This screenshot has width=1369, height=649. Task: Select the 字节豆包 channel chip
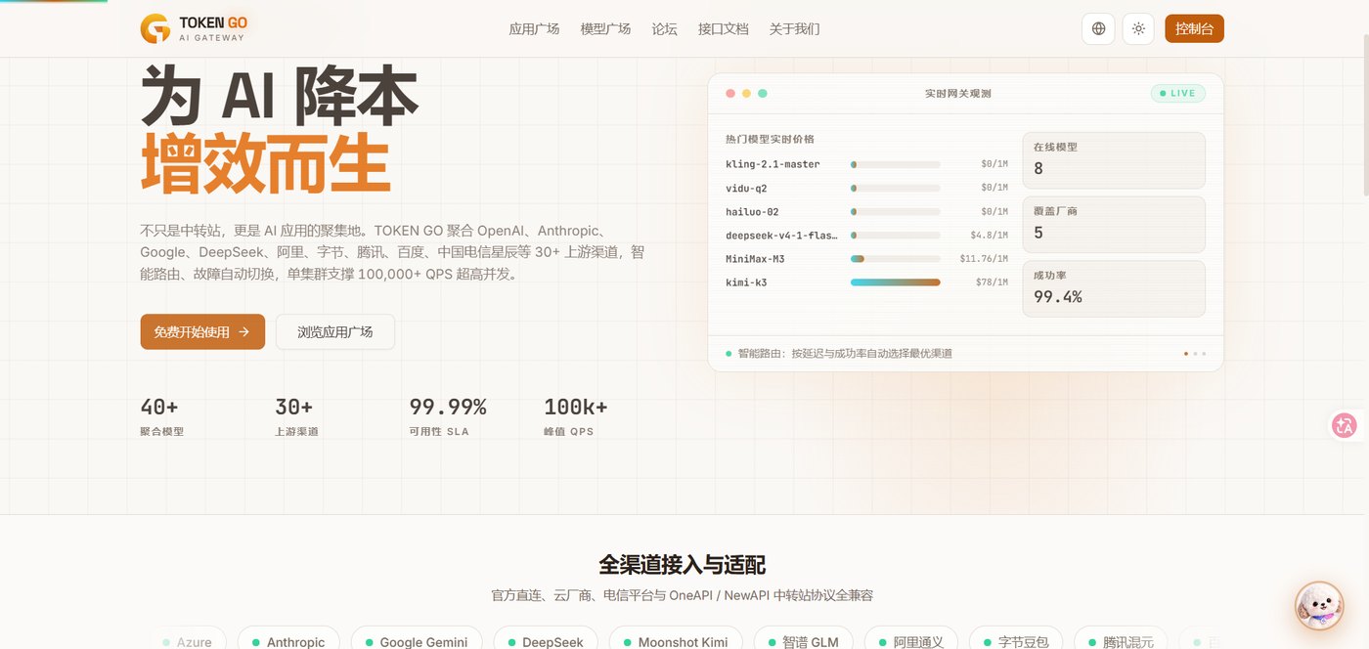1016,641
